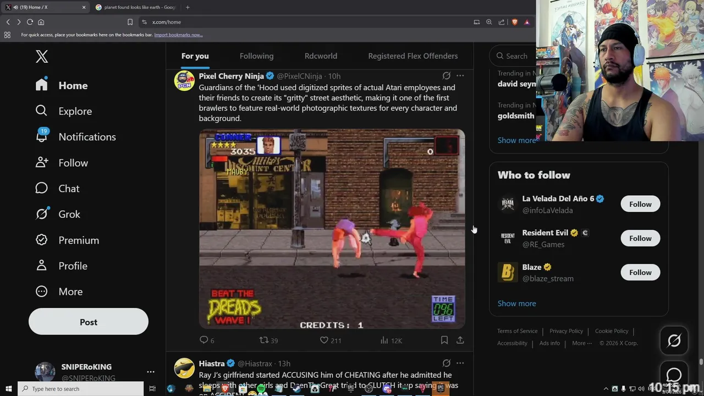Open floating chat messages button
The image size is (704, 396).
(x=674, y=375)
